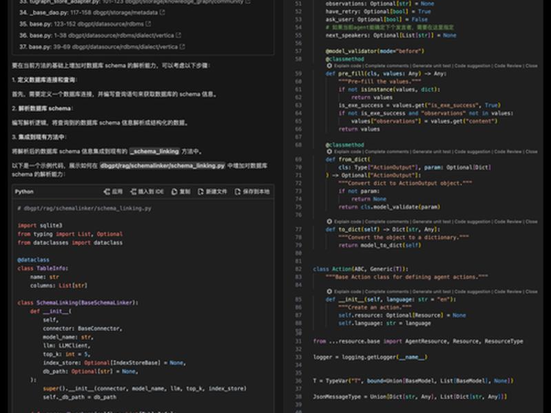Insert the code block into IDE

pyautogui.click(x=147, y=191)
